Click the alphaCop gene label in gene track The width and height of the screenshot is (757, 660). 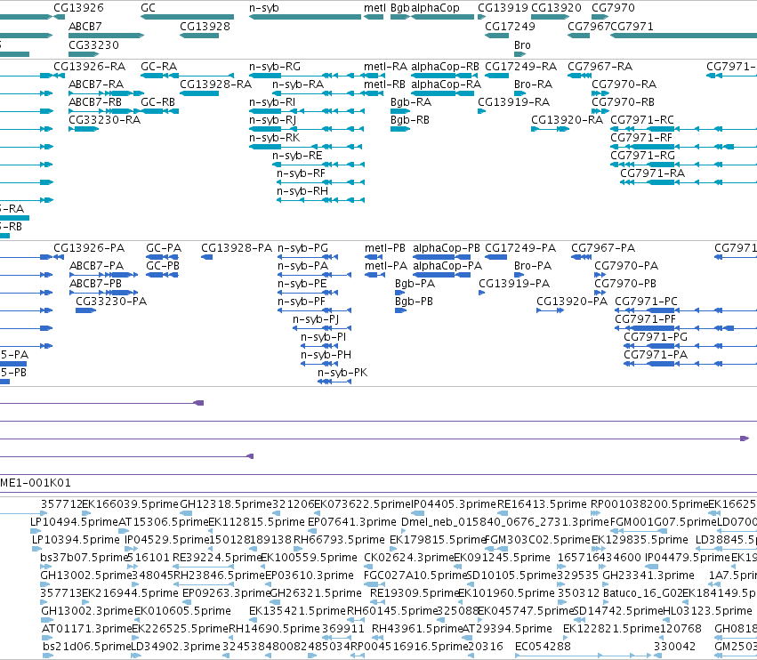pos(435,8)
